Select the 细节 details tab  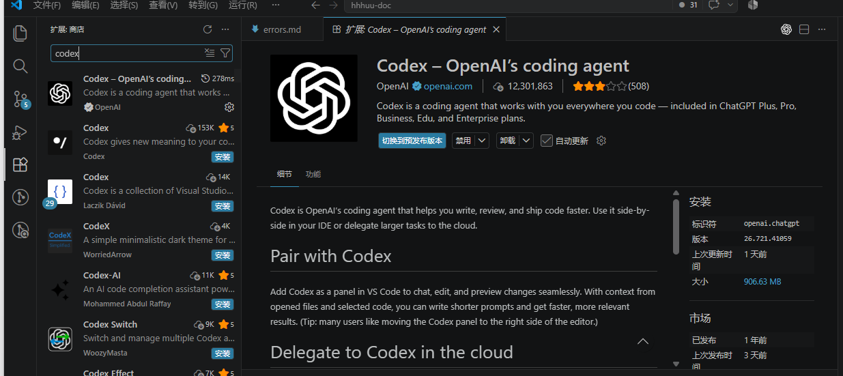coord(285,174)
